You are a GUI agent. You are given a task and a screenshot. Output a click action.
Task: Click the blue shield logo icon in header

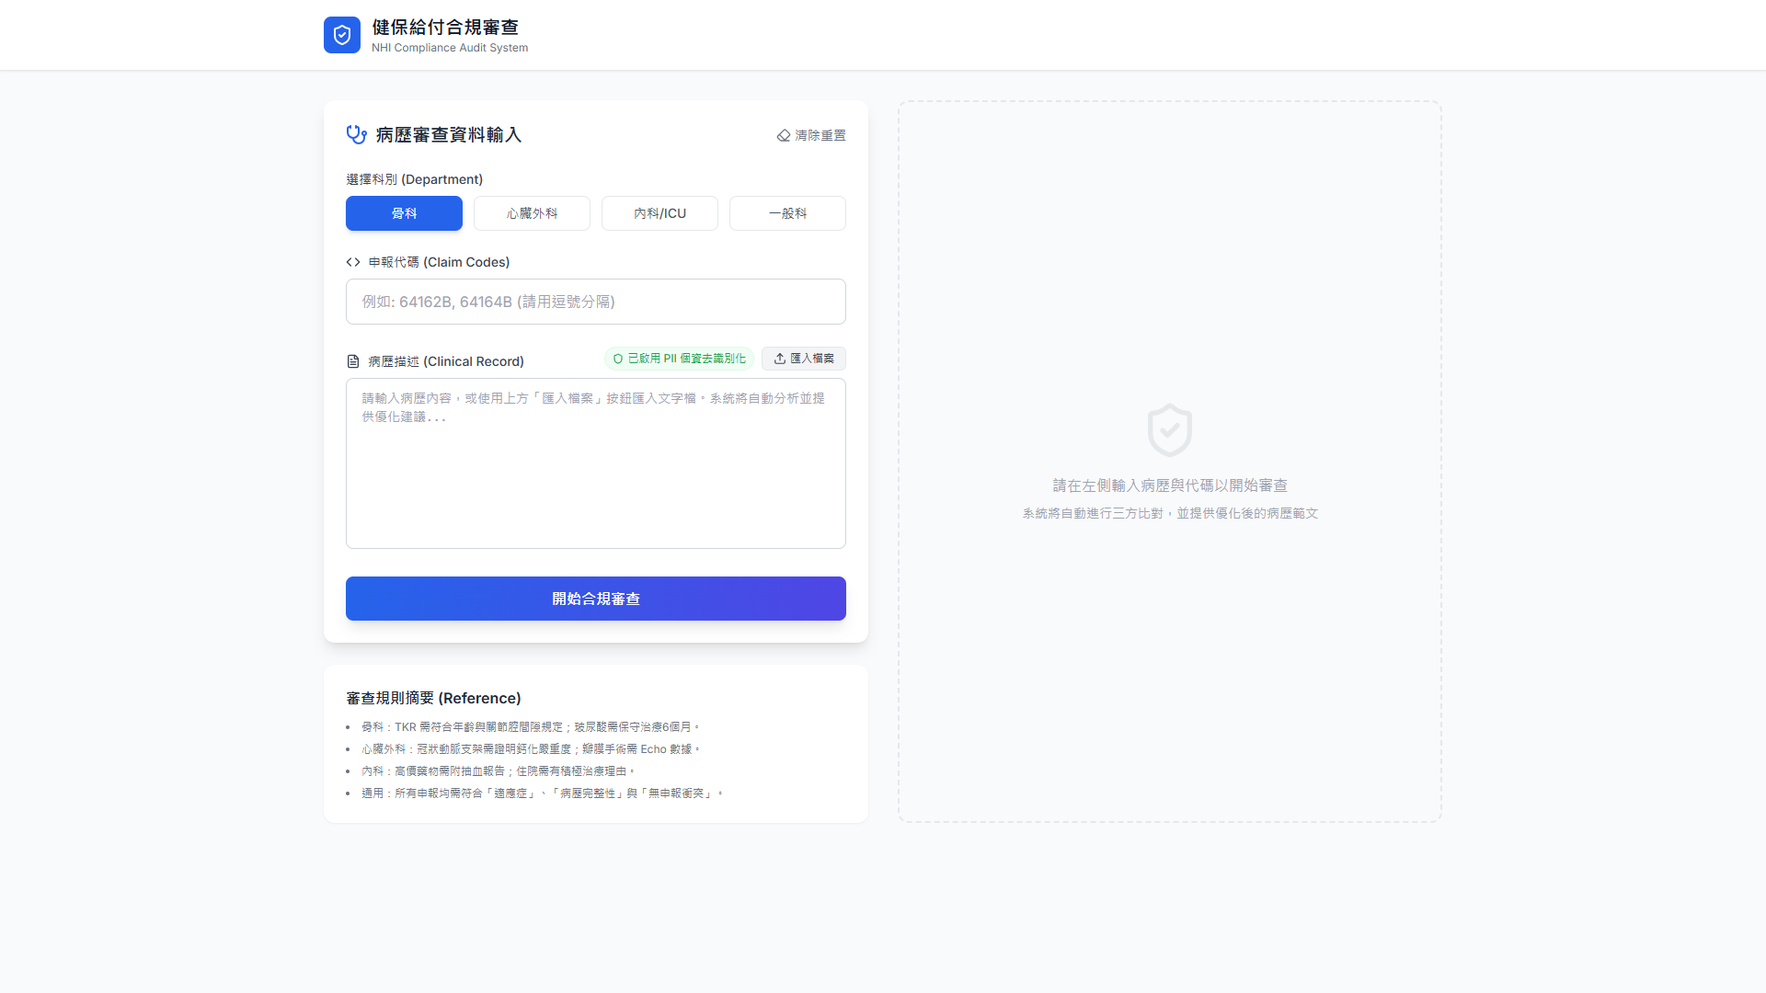341,35
